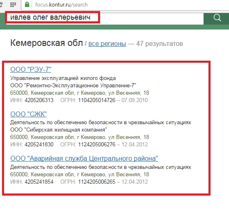Click ОГРН value 1124205006276

[x=97, y=144]
